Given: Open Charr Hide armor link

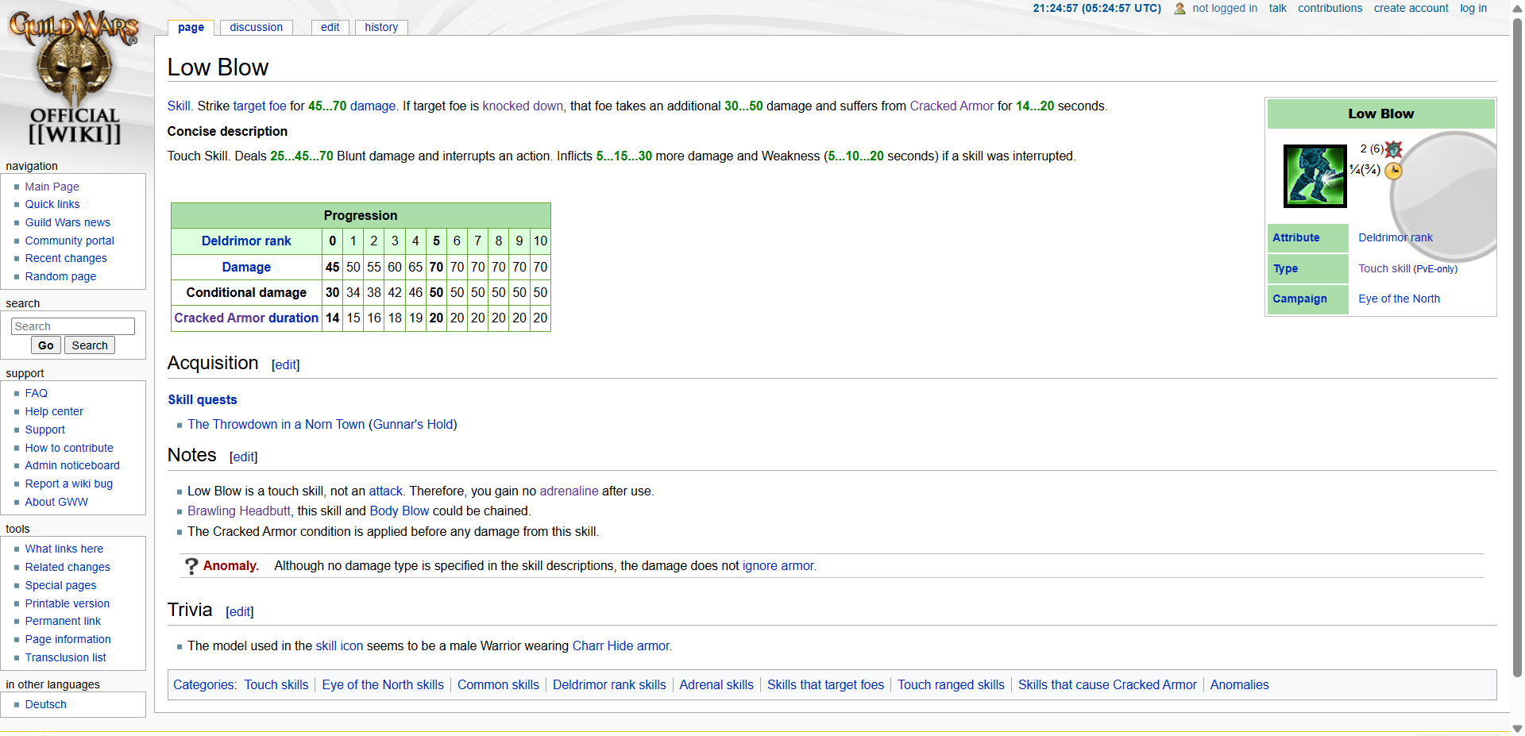Looking at the screenshot, I should coord(621,645).
